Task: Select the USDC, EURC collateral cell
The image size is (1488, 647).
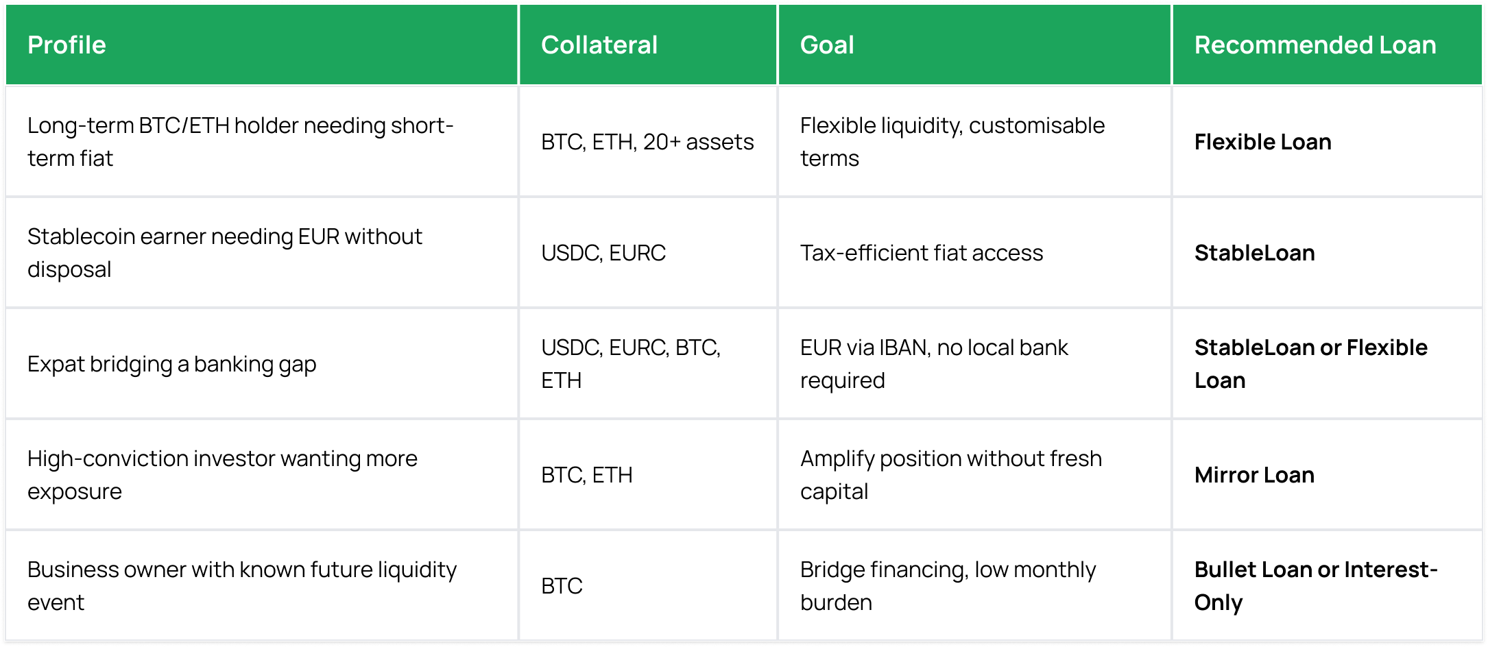Action: point(603,253)
